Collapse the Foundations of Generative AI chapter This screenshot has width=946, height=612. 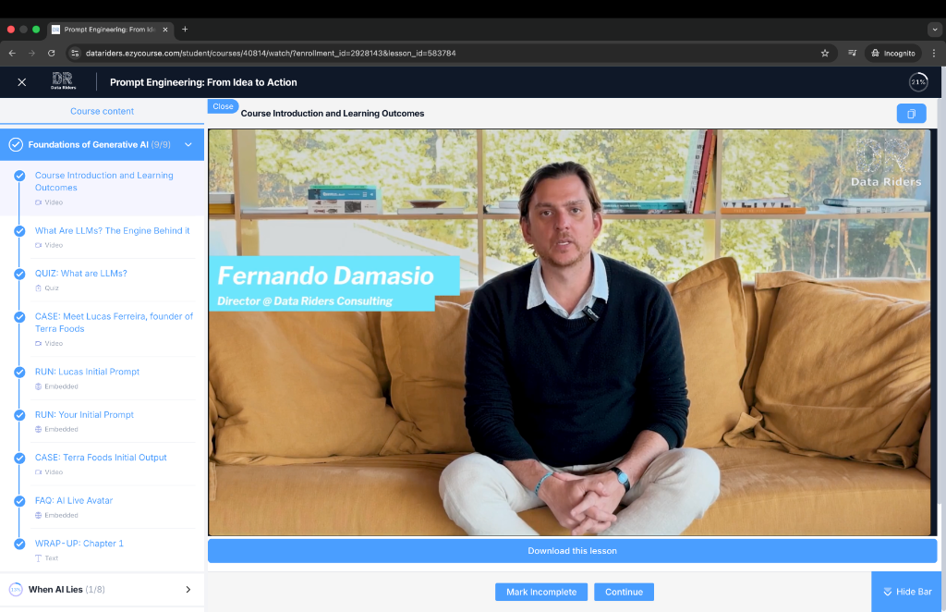click(x=188, y=145)
